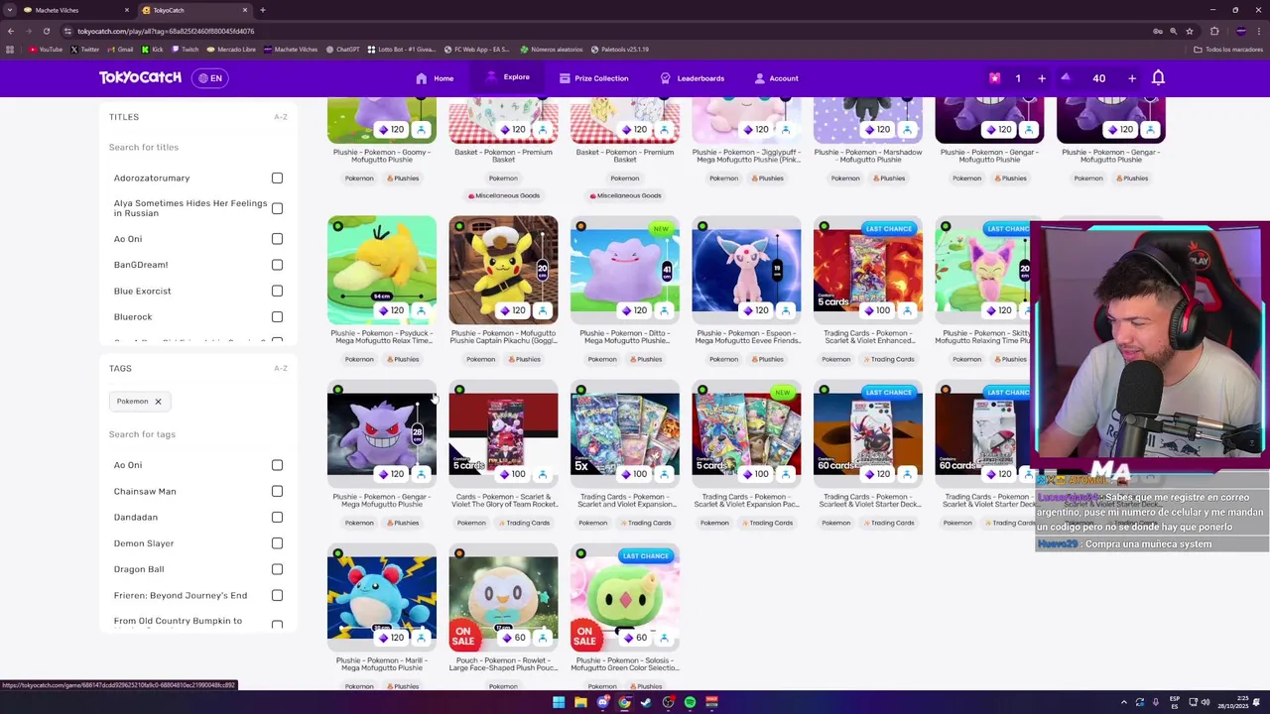This screenshot has height=714, width=1270.
Task: Open the Home page in TokyoCatch nav
Action: pyautogui.click(x=435, y=78)
